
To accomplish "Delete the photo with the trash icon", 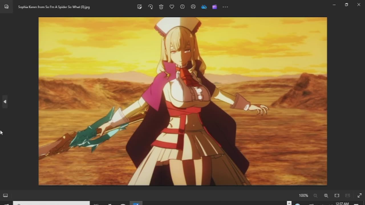I will point(161,7).
